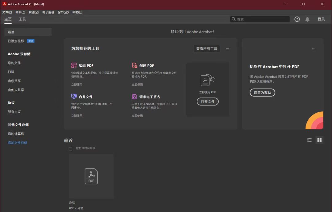
Task: Click into the 搜索 search field
Action: [260, 19]
